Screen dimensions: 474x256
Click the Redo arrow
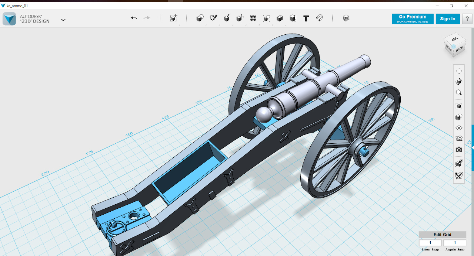(x=147, y=18)
